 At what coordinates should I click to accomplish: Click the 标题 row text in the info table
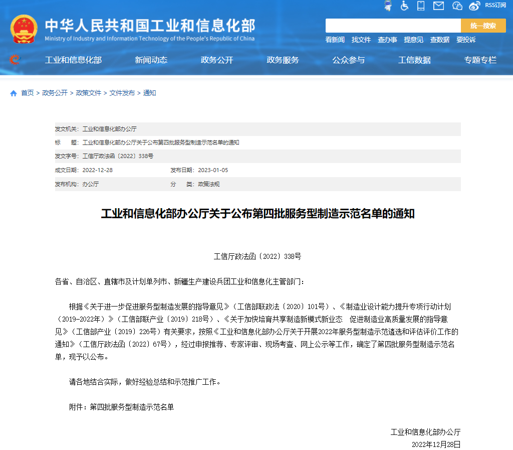[161, 142]
